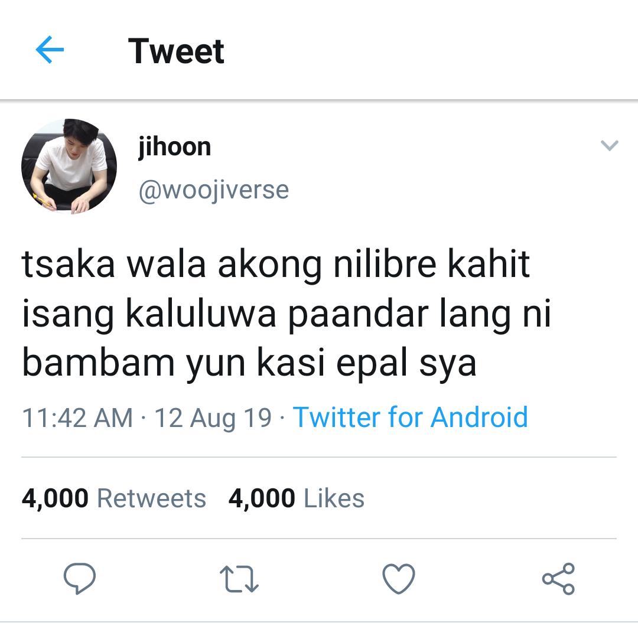The height and width of the screenshot is (626, 638).
Task: Click the Tweet header title
Action: pyautogui.click(x=176, y=51)
